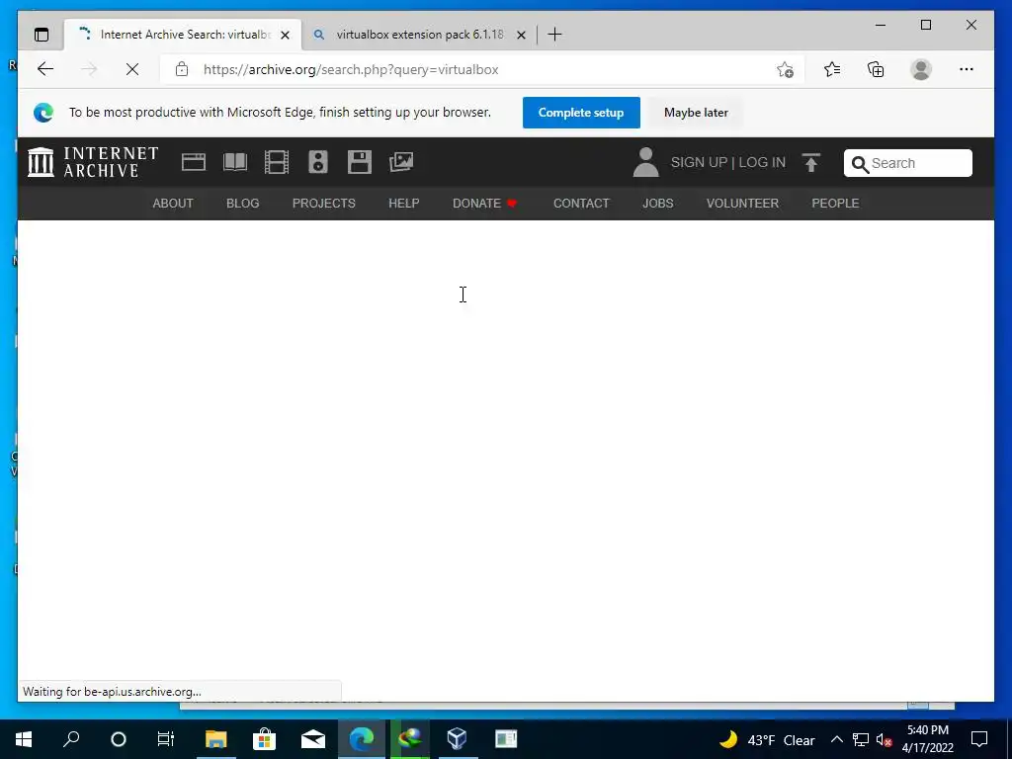Open the Audio speaker icon
This screenshot has height=759, width=1012.
point(318,162)
